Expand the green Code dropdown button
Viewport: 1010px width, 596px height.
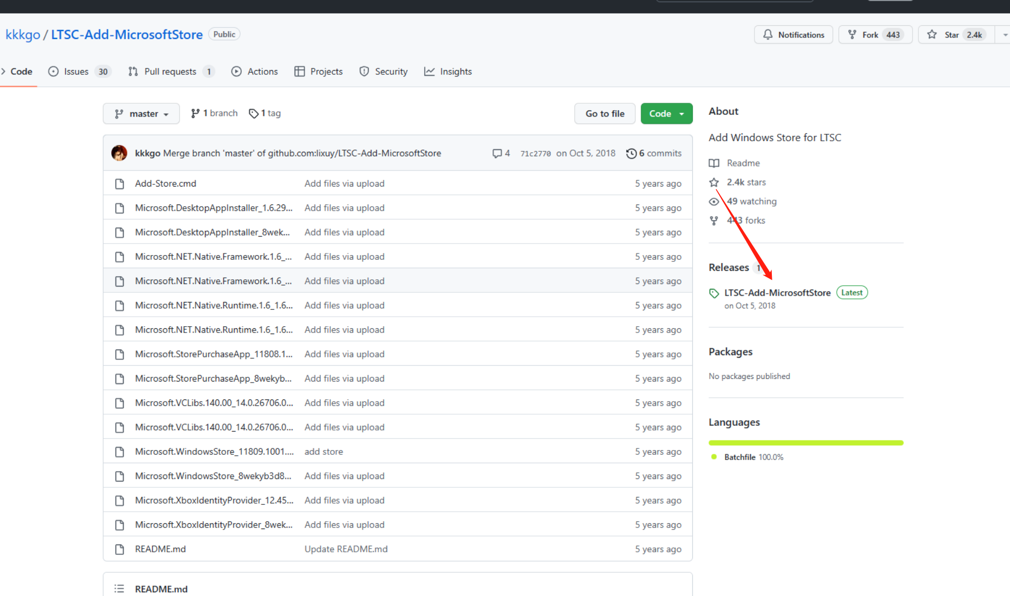666,114
